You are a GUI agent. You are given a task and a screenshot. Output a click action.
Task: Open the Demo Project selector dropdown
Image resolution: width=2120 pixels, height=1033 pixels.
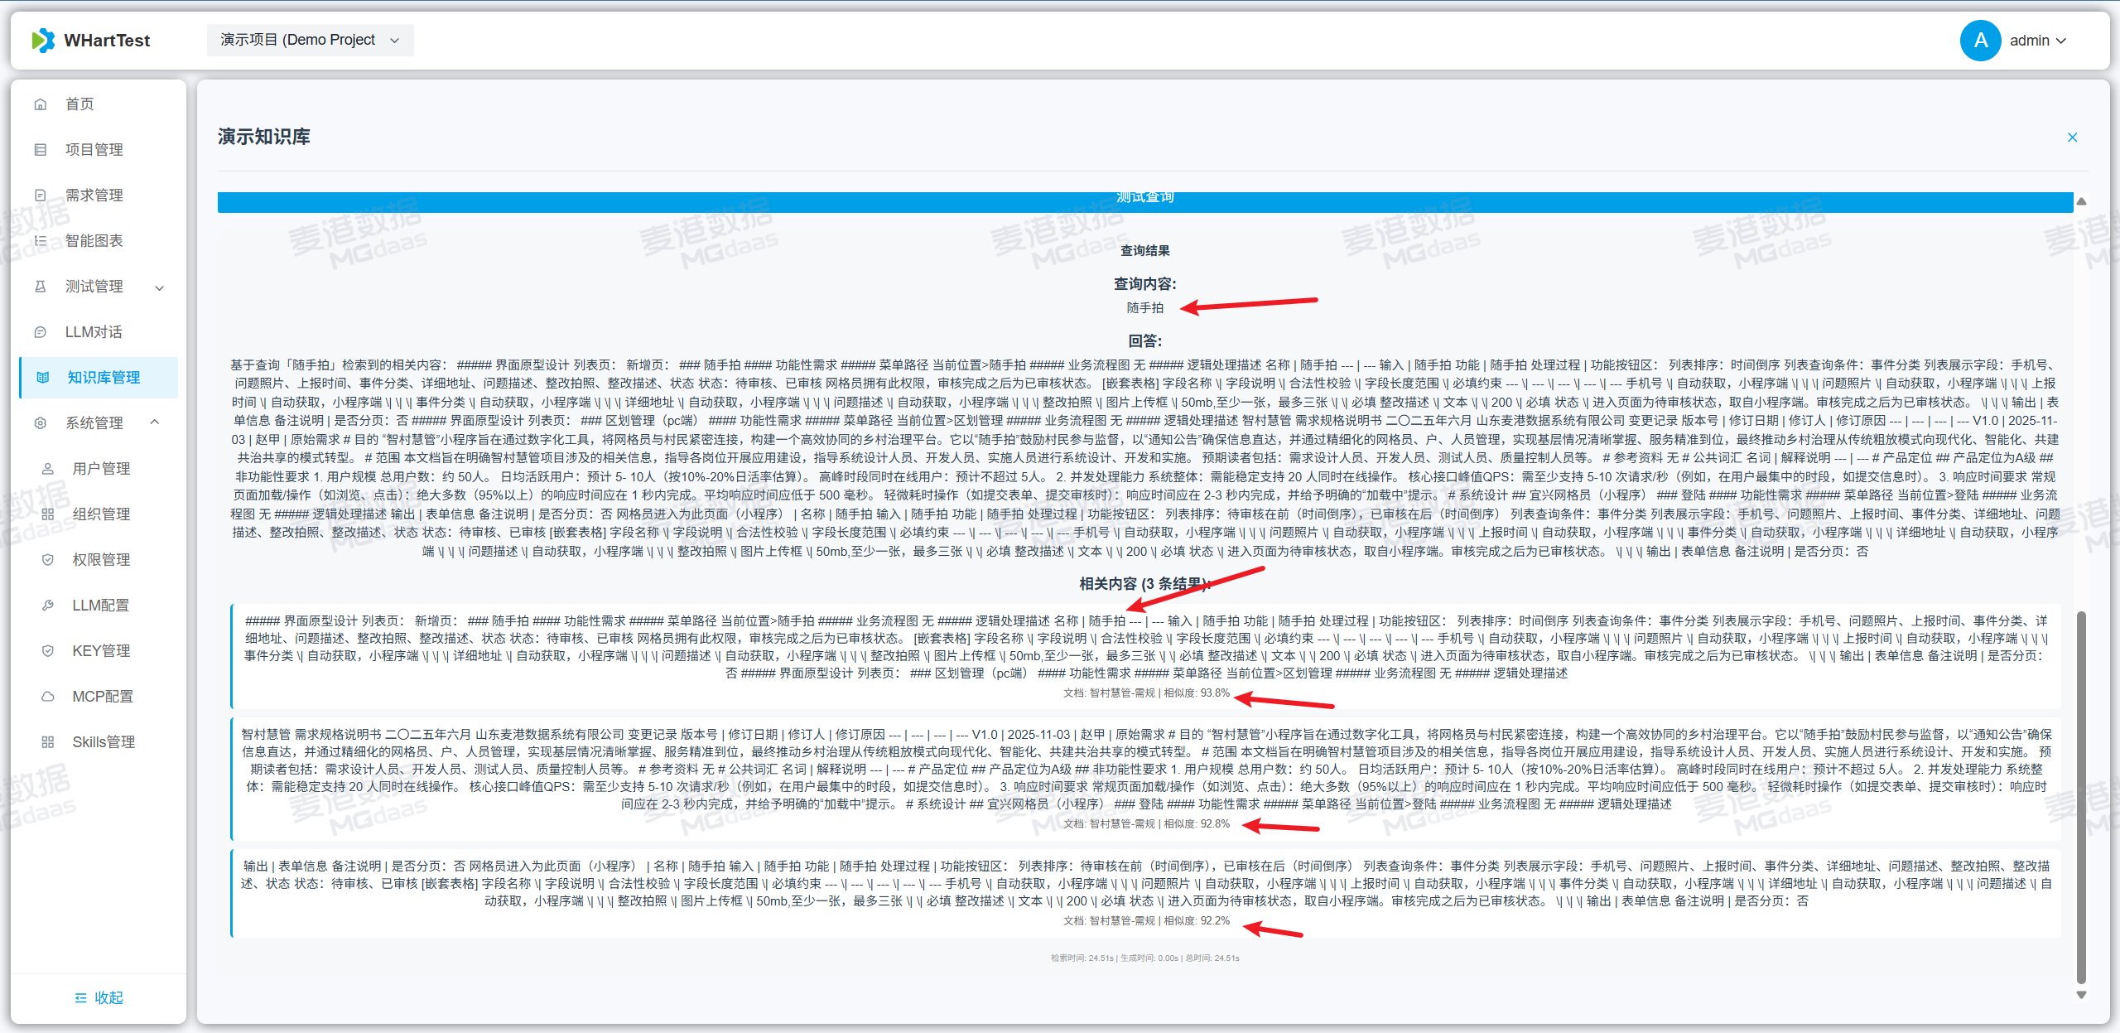pos(310,40)
